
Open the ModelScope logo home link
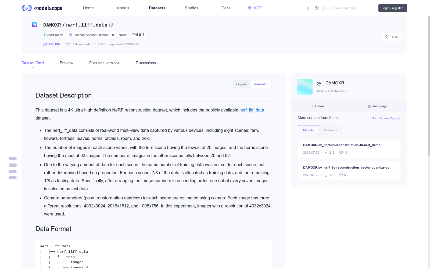[x=42, y=8]
